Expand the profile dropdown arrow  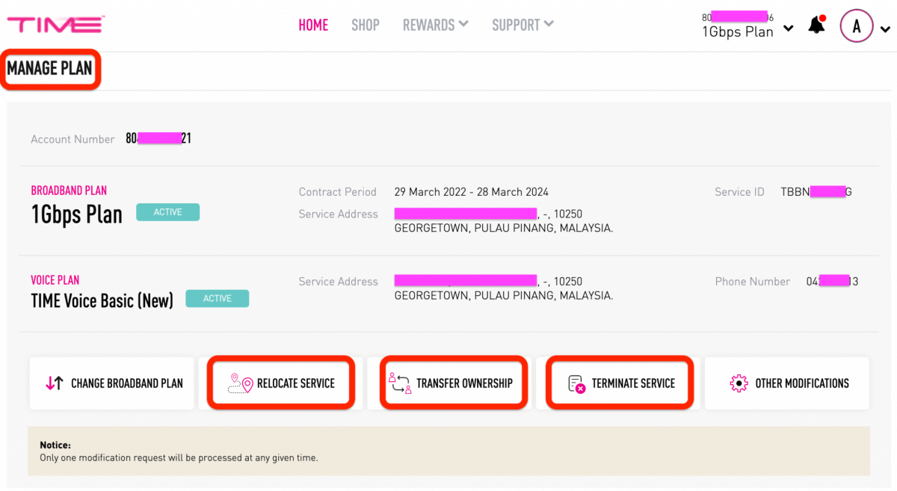[885, 30]
